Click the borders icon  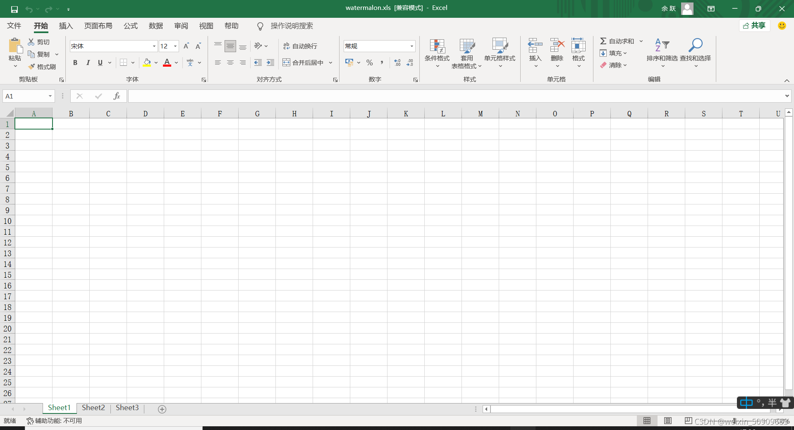(x=123, y=62)
